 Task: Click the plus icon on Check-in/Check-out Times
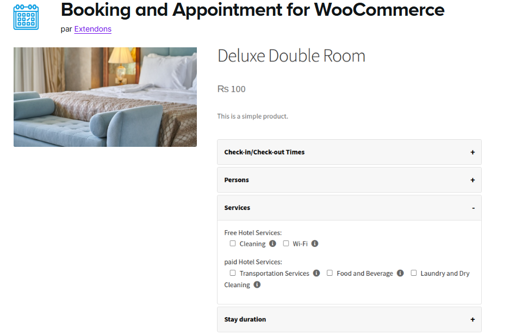473,152
